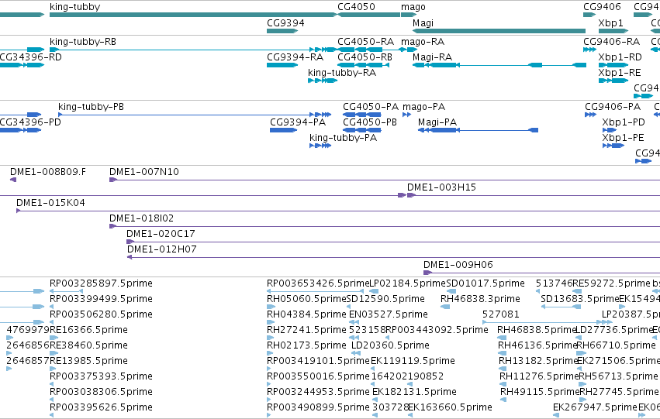Click the CG4050 gene feature
The height and width of the screenshot is (419, 660).
click(x=368, y=15)
